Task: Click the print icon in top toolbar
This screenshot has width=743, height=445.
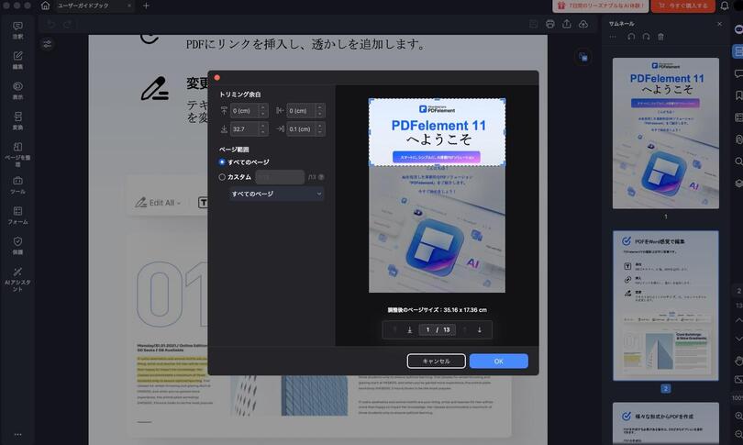Action: tap(550, 24)
